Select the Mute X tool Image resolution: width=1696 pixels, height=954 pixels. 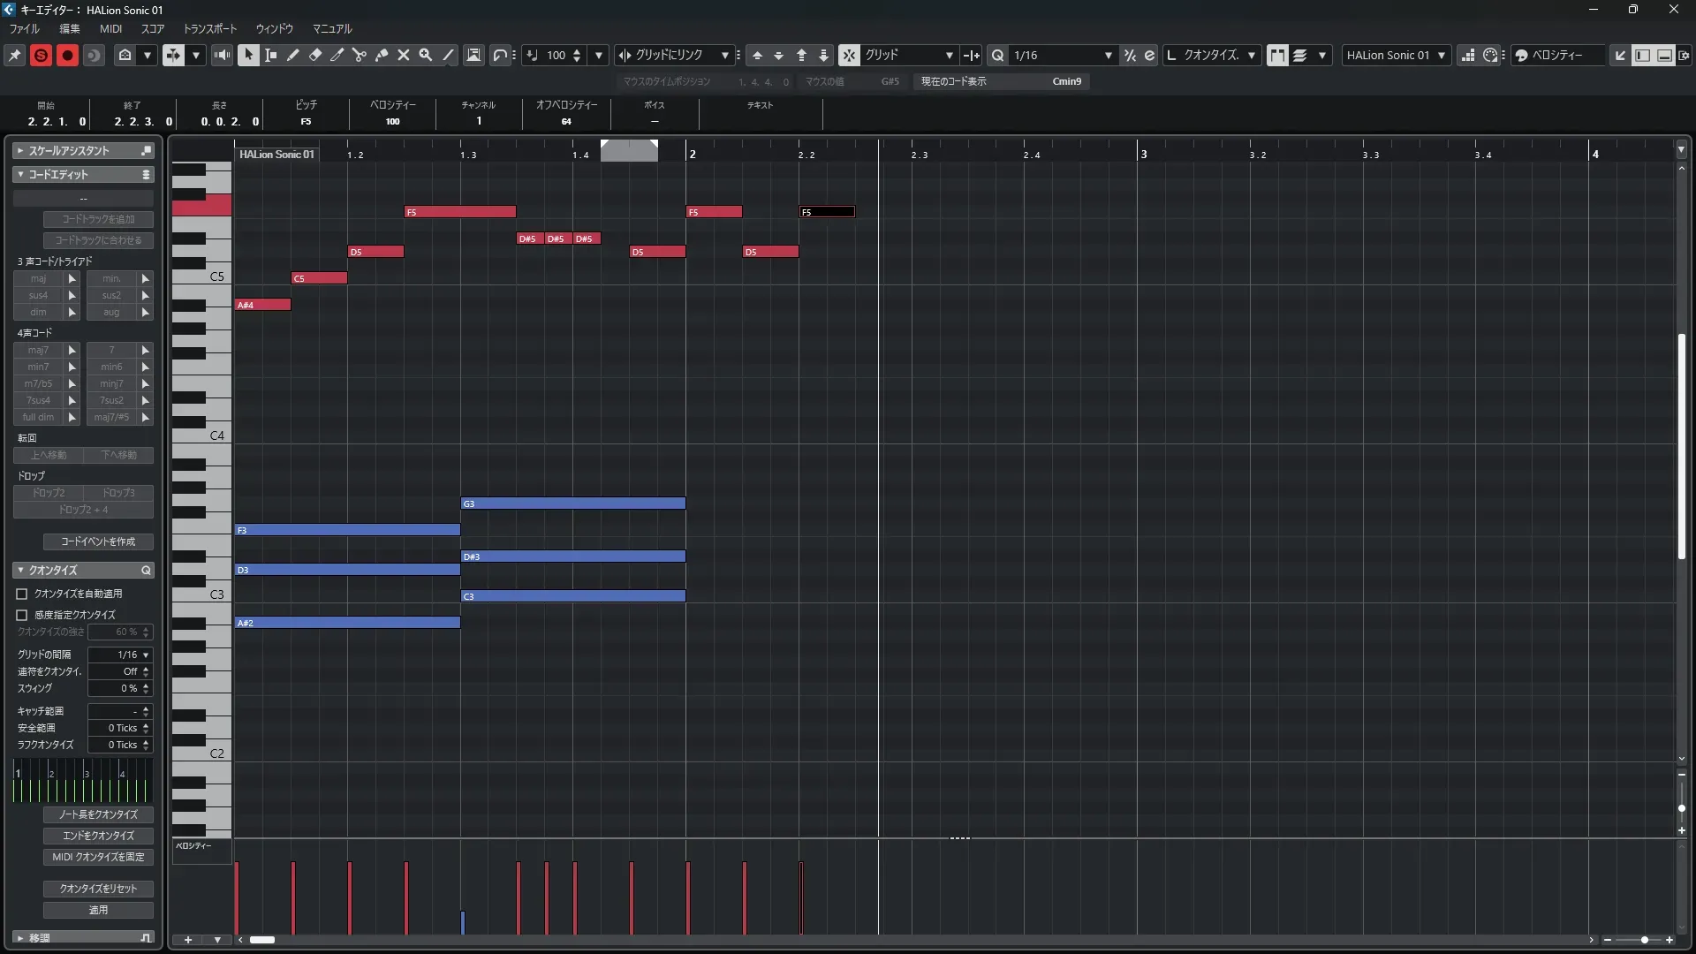(x=404, y=55)
